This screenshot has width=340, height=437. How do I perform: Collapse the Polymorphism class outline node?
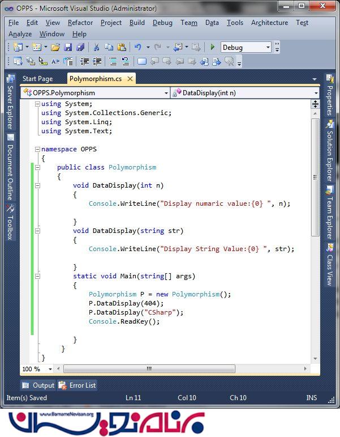pyautogui.click(x=37, y=167)
